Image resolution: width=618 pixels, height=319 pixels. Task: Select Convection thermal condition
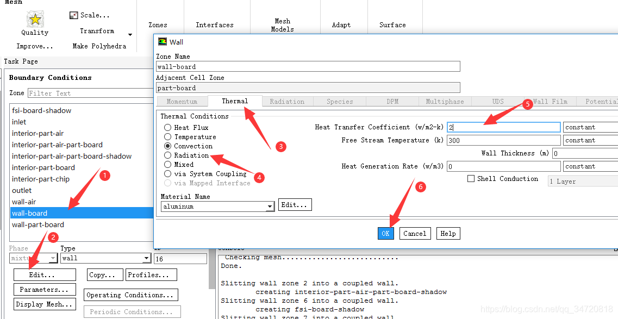point(168,146)
